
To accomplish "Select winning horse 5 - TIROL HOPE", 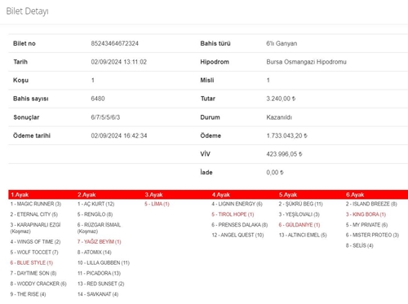I will [233, 214].
